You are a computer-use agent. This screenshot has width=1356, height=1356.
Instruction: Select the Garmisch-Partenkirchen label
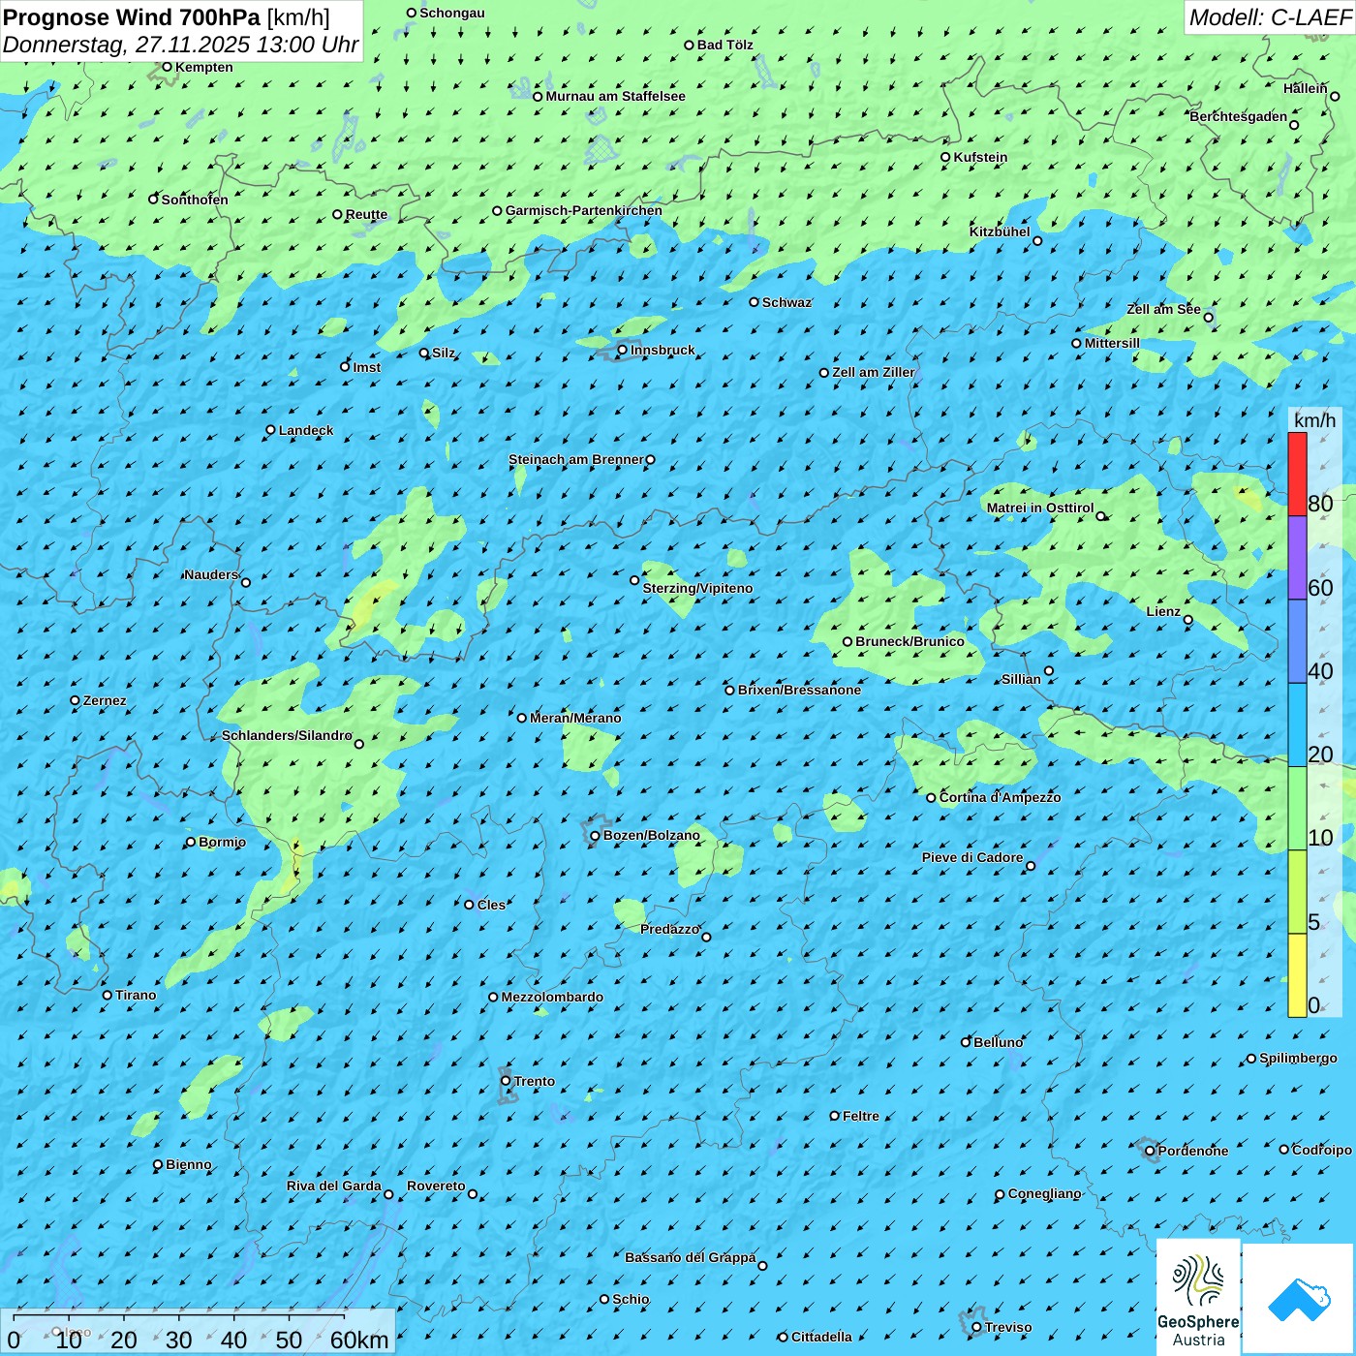point(584,210)
